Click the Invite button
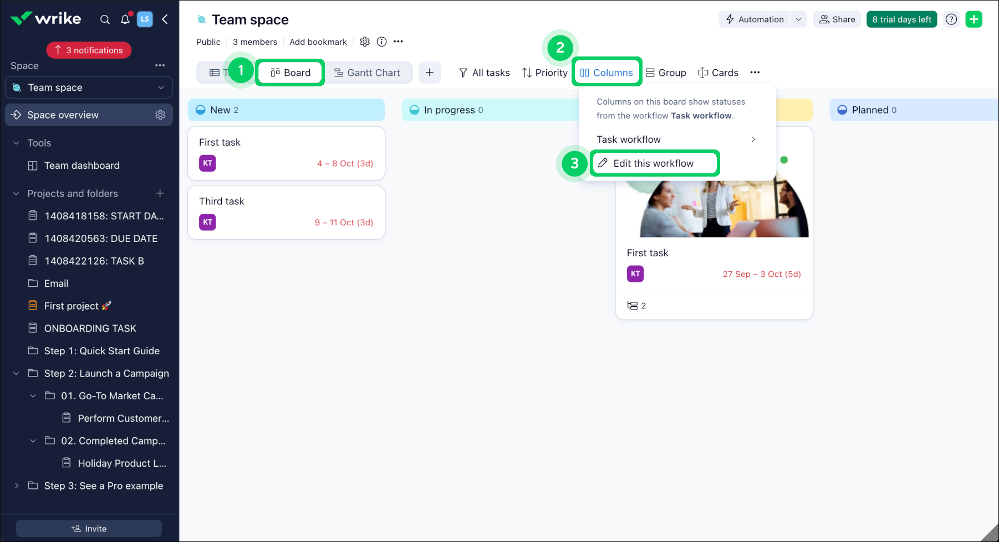 click(x=89, y=528)
